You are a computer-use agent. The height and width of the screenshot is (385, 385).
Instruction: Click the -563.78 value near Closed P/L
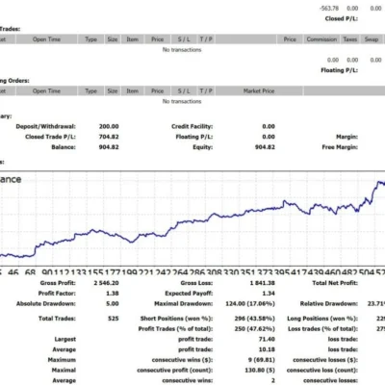(x=329, y=9)
